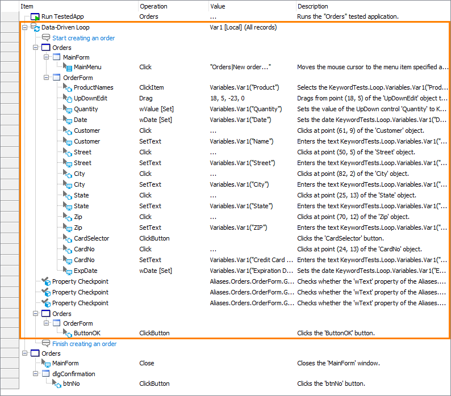Click the Variables.Var1("Expiration D...") value cell
Image resolution: width=451 pixels, height=396 pixels.
click(252, 271)
